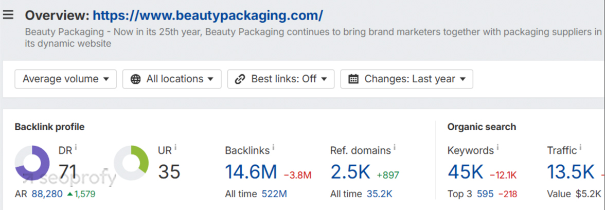The height and width of the screenshot is (210, 605).
Task: Expand the Average volume dropdown
Action: [66, 79]
